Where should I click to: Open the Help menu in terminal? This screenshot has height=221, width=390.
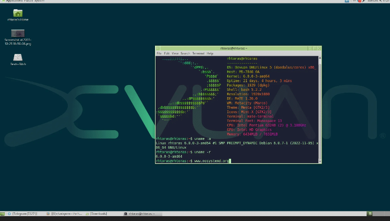210,53
